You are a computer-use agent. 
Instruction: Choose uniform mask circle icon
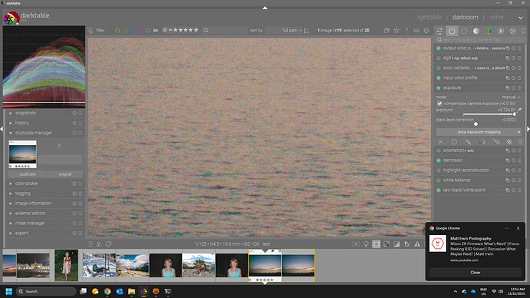454,142
